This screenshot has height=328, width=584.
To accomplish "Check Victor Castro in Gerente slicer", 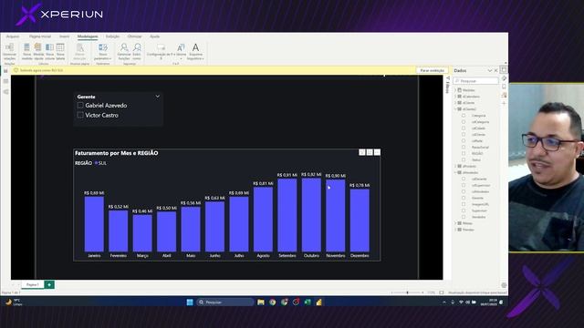I will point(80,115).
